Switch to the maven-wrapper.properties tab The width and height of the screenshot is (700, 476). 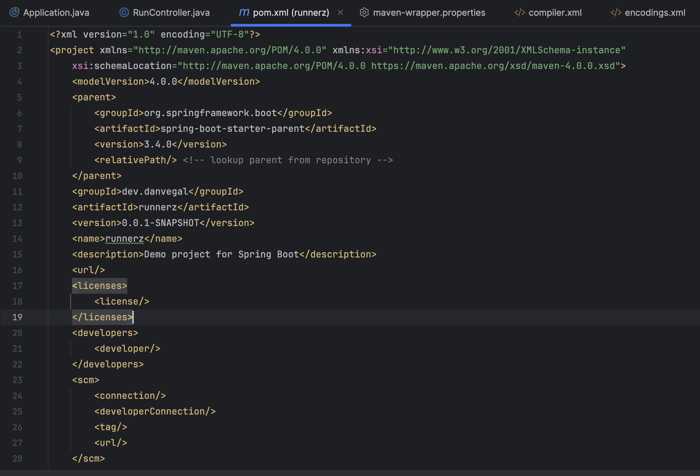click(429, 13)
